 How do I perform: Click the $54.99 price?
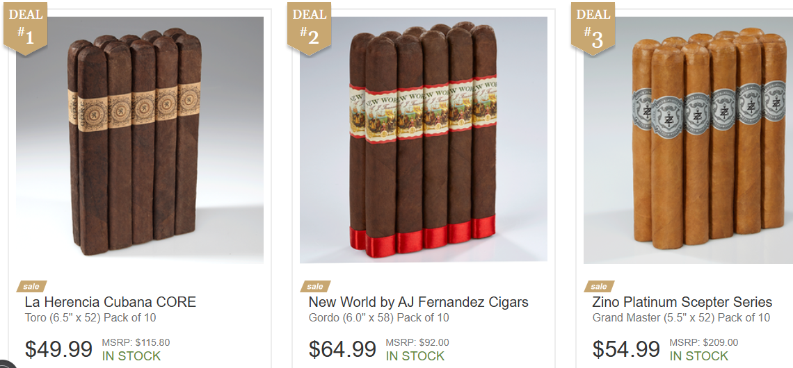[x=626, y=349]
